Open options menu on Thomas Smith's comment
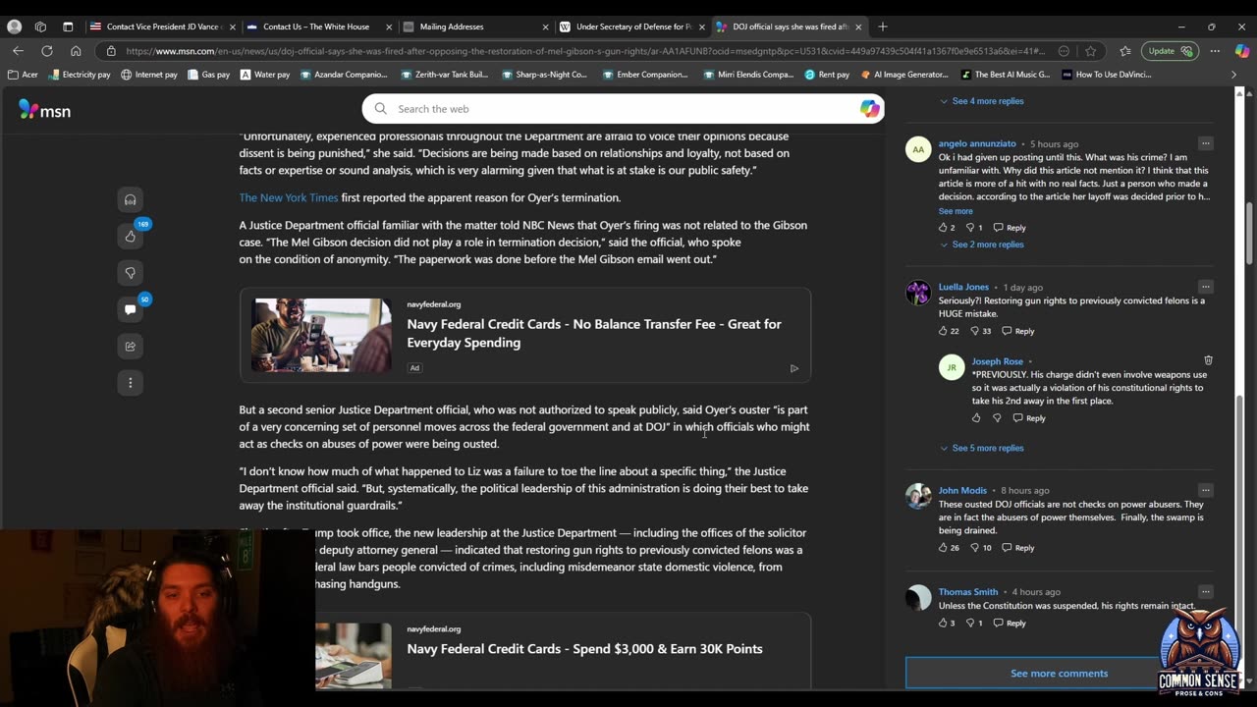Viewport: 1257px width, 707px height. (x=1205, y=591)
